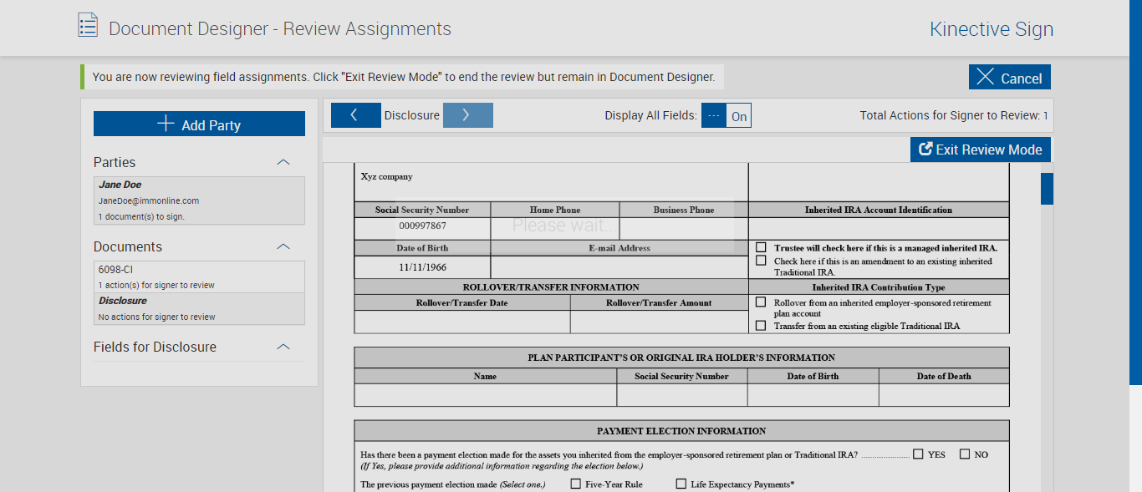Check Rollover from employer-sponsored retirement plan box

pyautogui.click(x=761, y=302)
